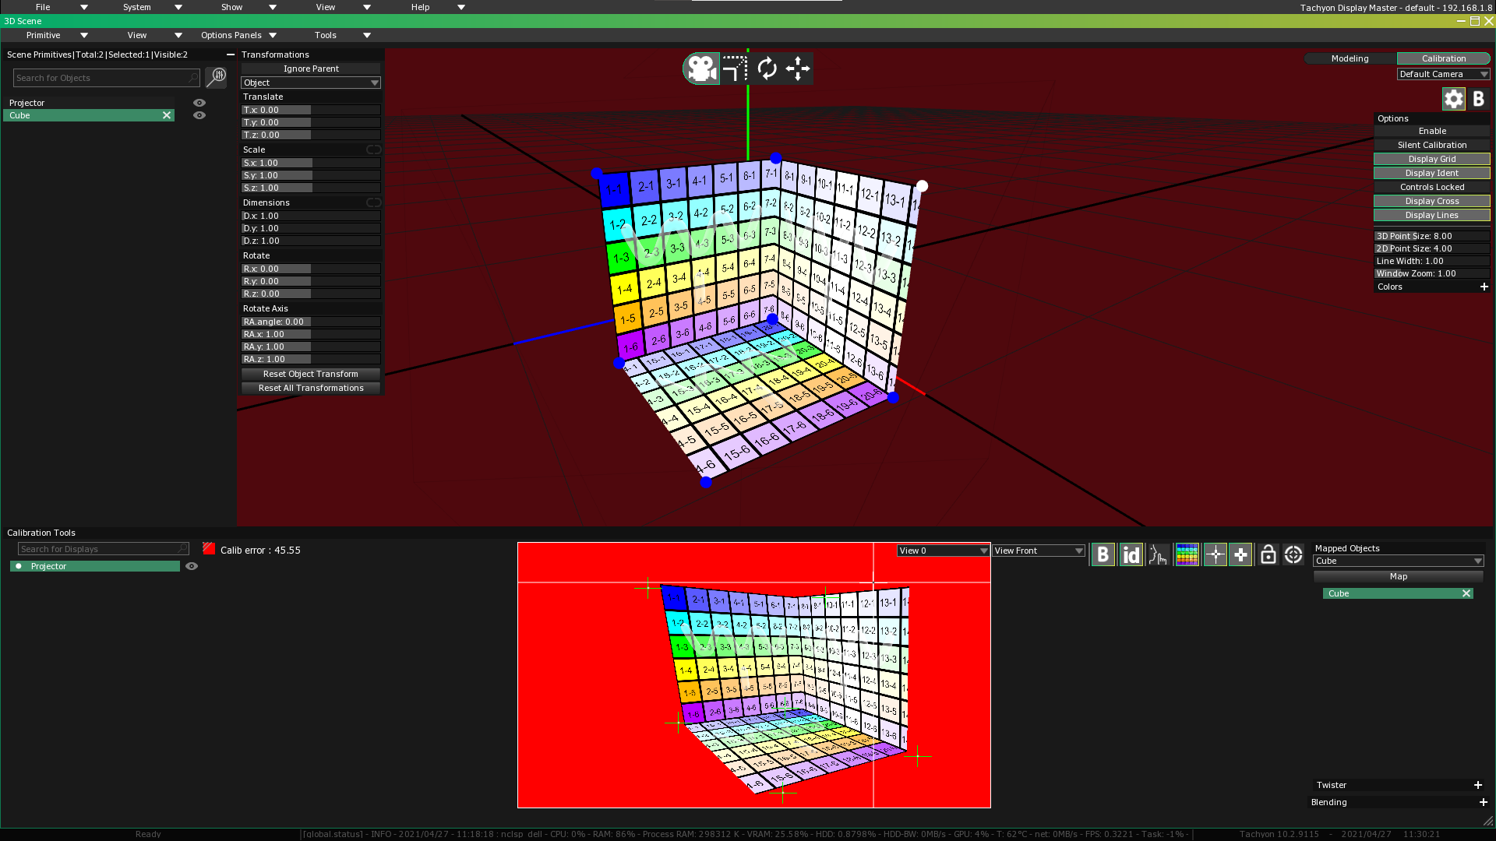Adjust the 3D Point Size slider
Screen dimensions: 1496x841
(x=1431, y=236)
